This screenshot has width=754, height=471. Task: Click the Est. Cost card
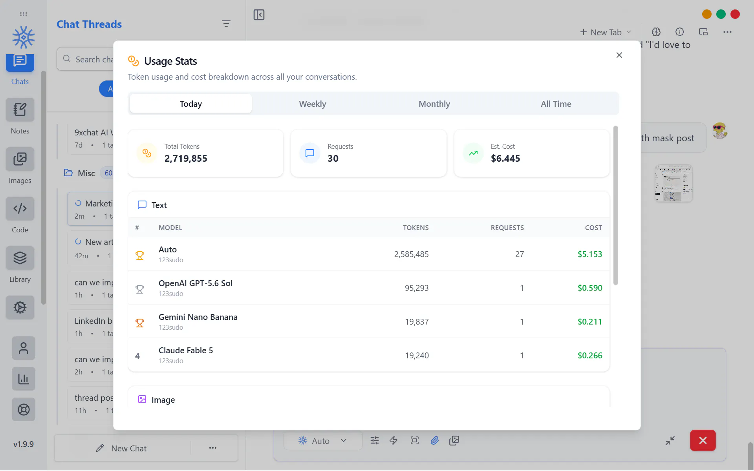(532, 153)
